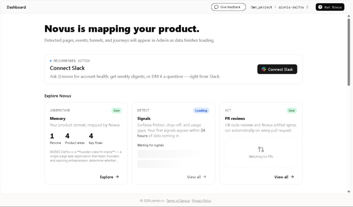This screenshot has width=353, height=207.
Task: Open Ask Novus assistant
Action: [x=330, y=7]
